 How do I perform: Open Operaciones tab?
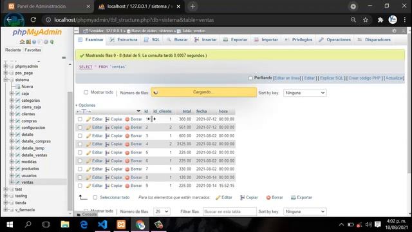pyautogui.click(x=335, y=40)
